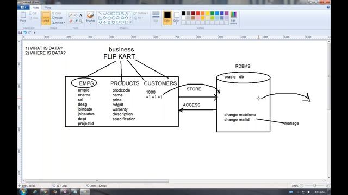Click the vertical scrollbar thumb

(x=328, y=76)
